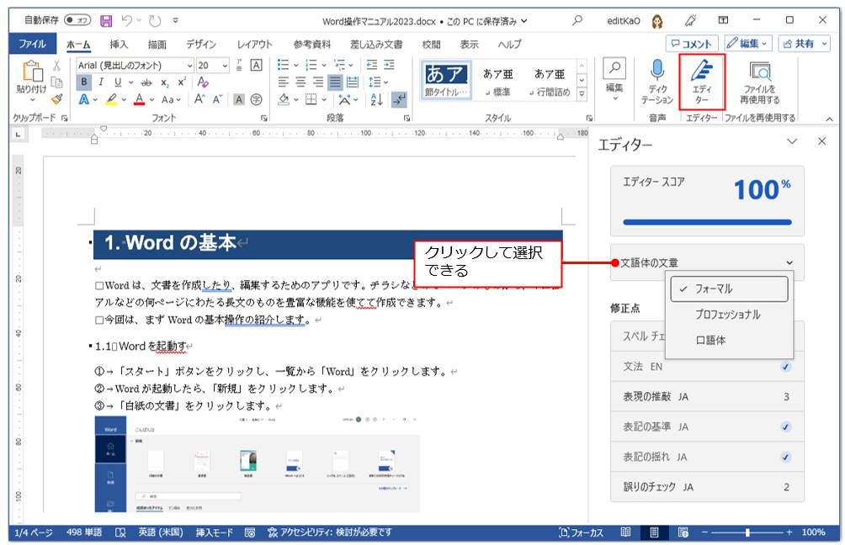Clear all formatting with eraser icon
This screenshot has height=545, width=845.
tap(203, 82)
